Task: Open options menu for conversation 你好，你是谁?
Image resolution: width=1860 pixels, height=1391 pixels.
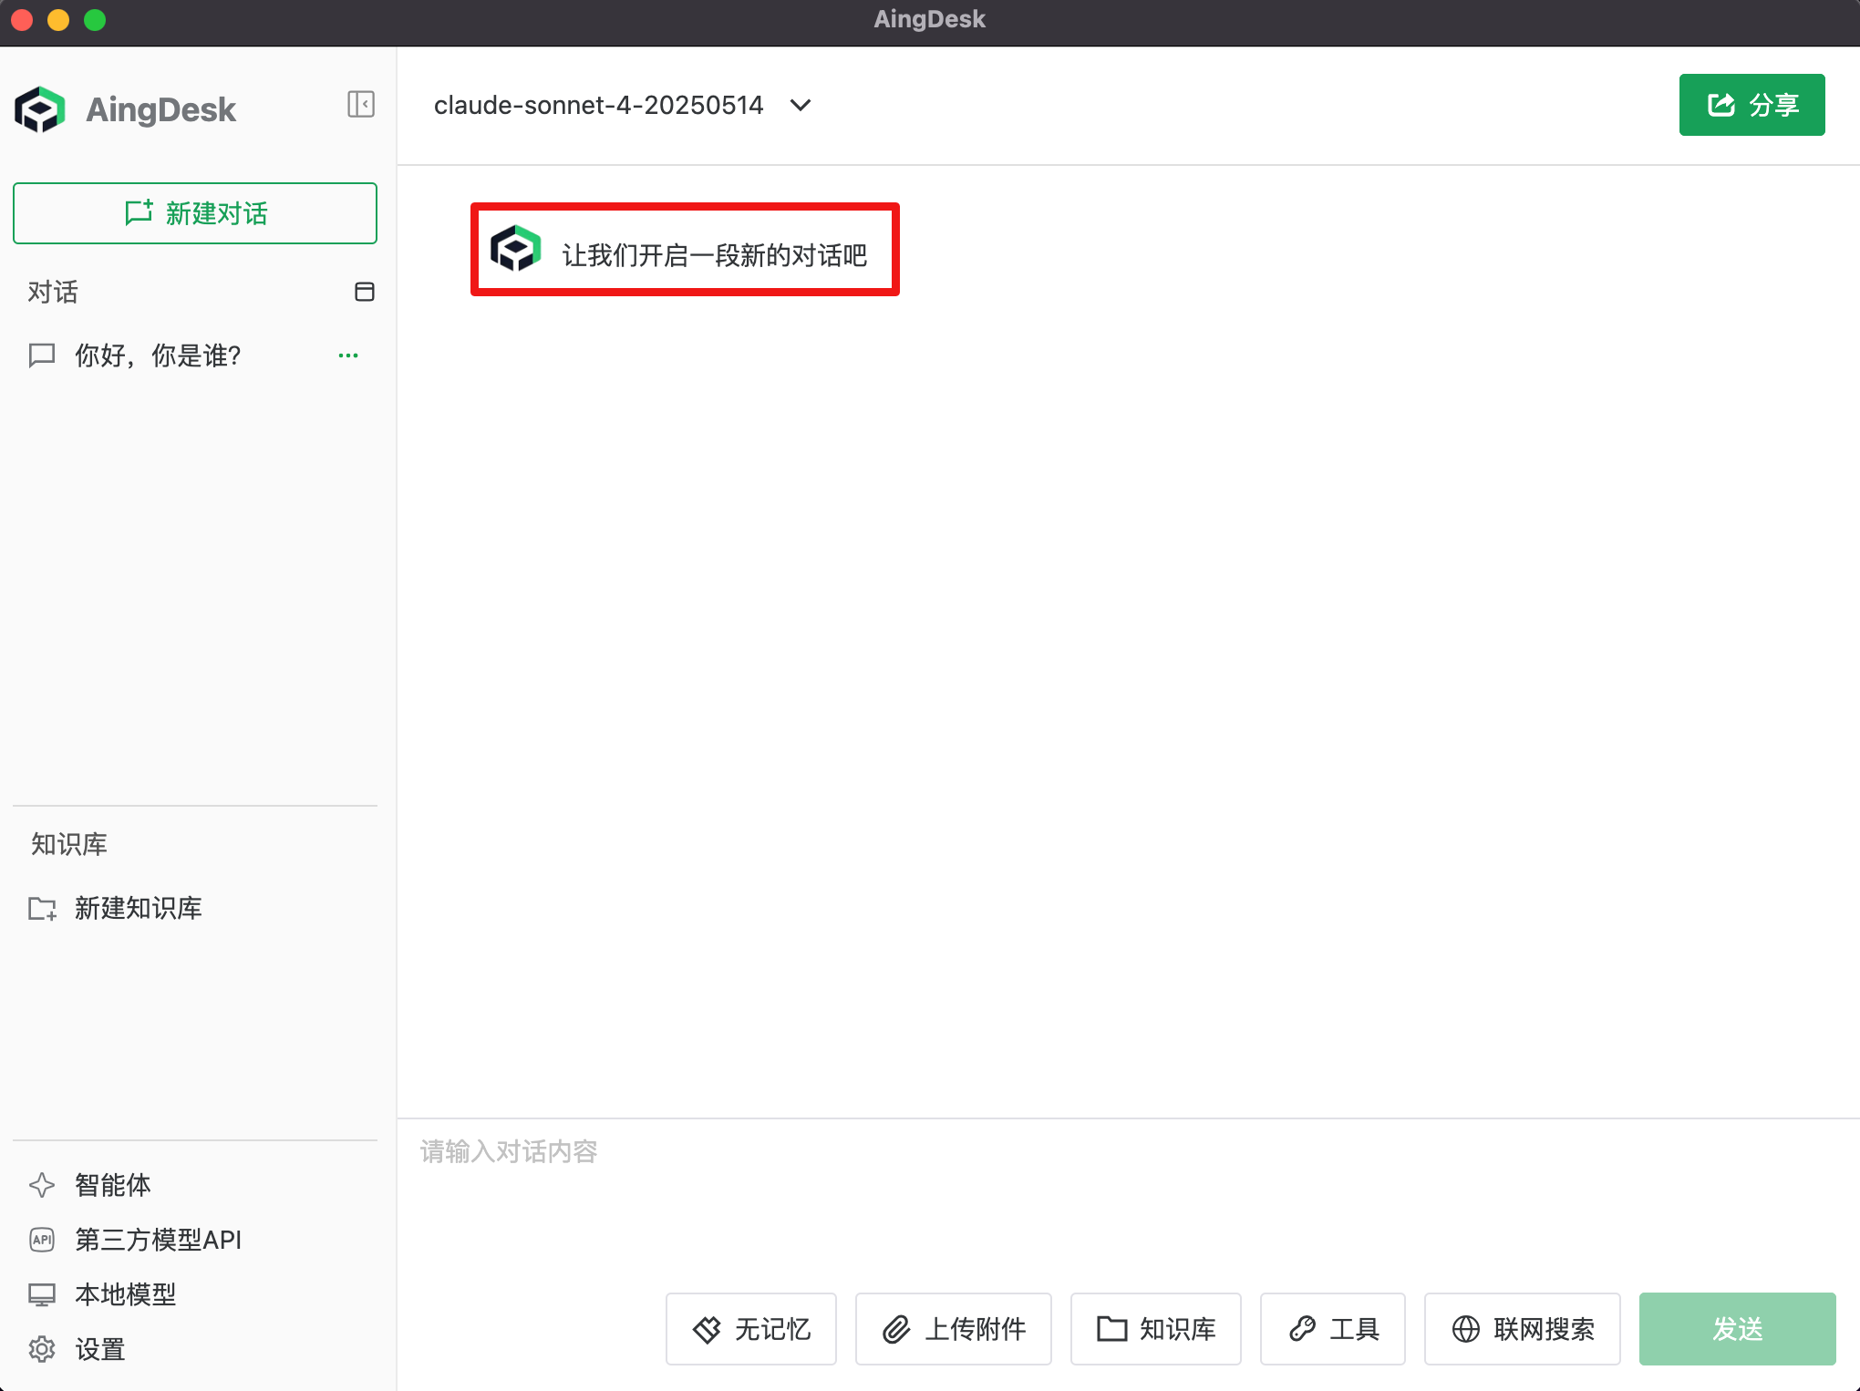Action: pos(347,355)
